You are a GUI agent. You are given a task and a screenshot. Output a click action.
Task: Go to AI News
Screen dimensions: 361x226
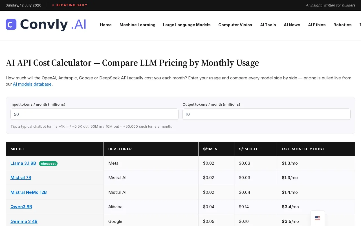click(x=292, y=25)
